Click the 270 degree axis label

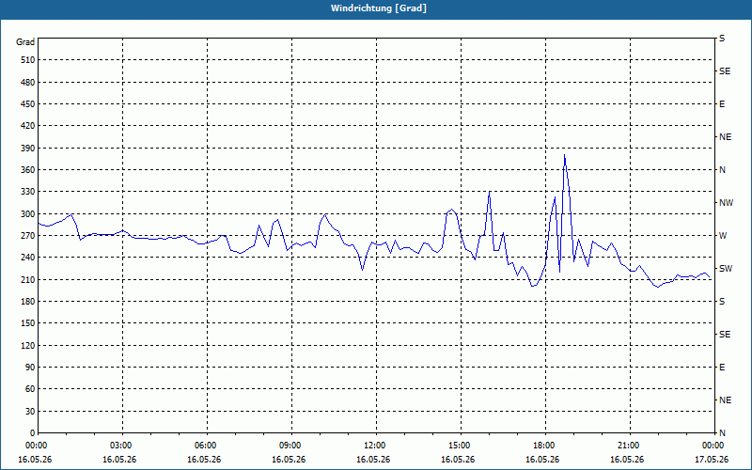point(27,236)
